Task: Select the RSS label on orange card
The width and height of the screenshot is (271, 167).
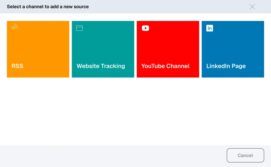Action: point(17,66)
